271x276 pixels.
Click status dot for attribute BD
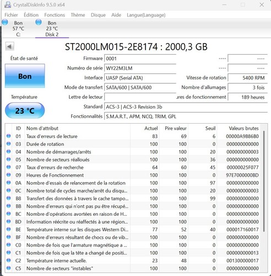point(8,221)
